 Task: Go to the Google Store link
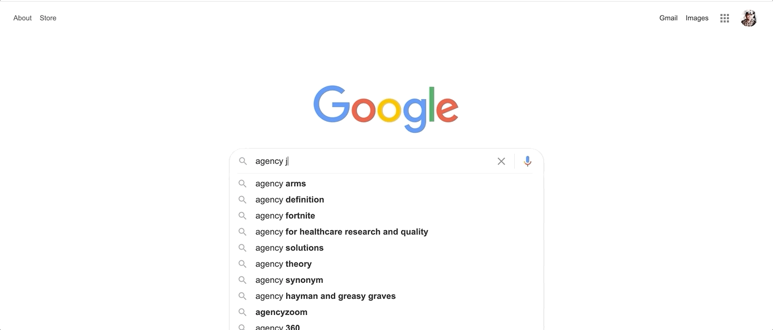48,18
